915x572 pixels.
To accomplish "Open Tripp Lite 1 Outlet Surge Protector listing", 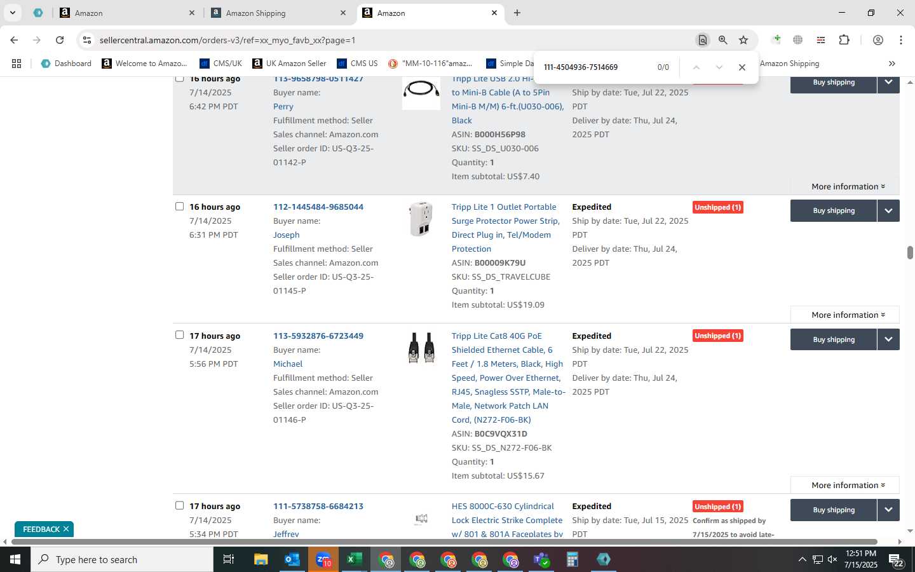I will point(506,228).
